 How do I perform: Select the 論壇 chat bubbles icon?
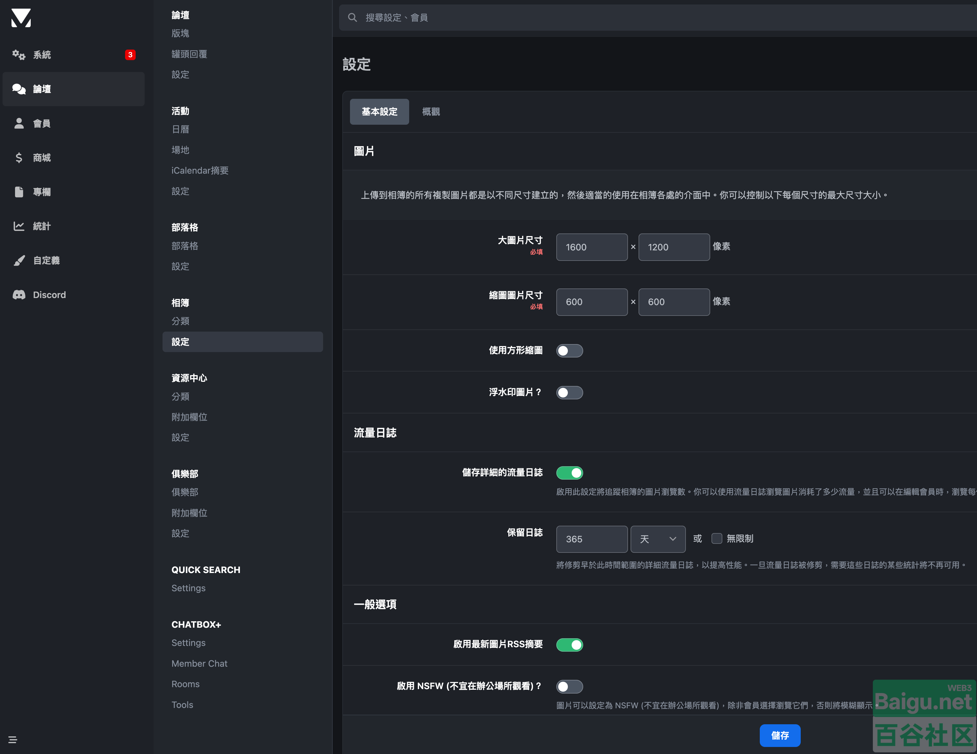click(19, 89)
